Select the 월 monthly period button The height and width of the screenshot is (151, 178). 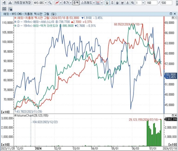pyautogui.click(x=117, y=3)
